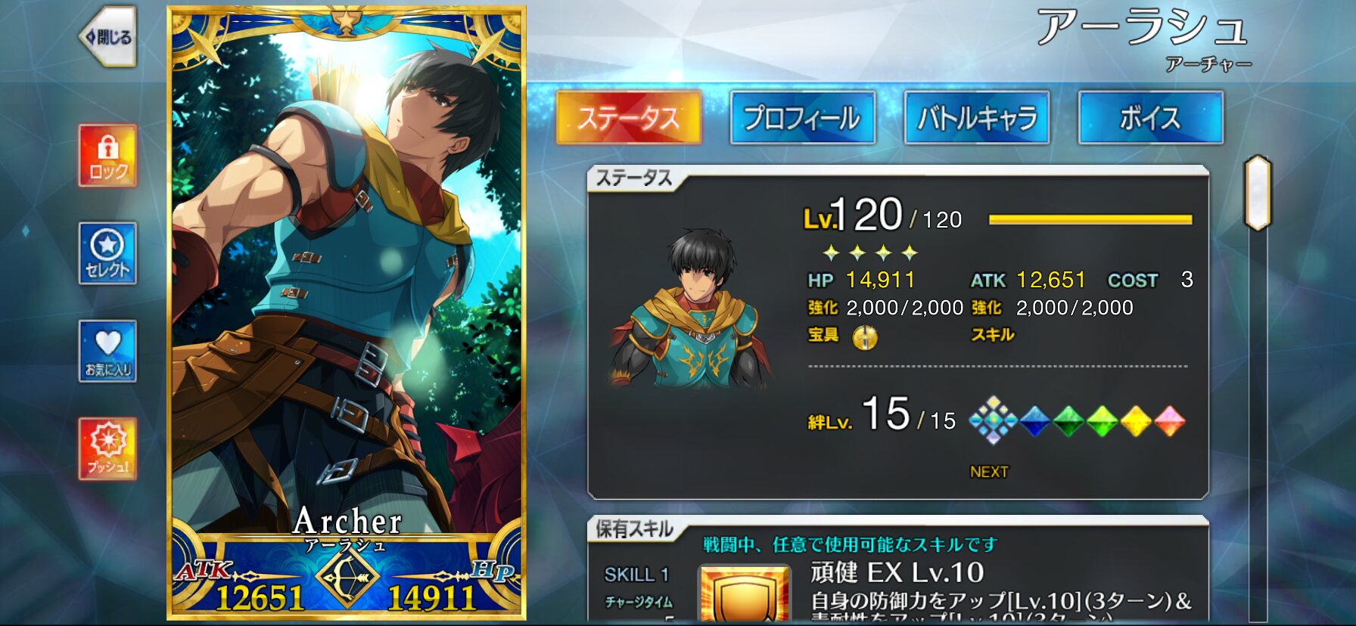
Task: Click the yellow bond gem
Action: point(1135,421)
